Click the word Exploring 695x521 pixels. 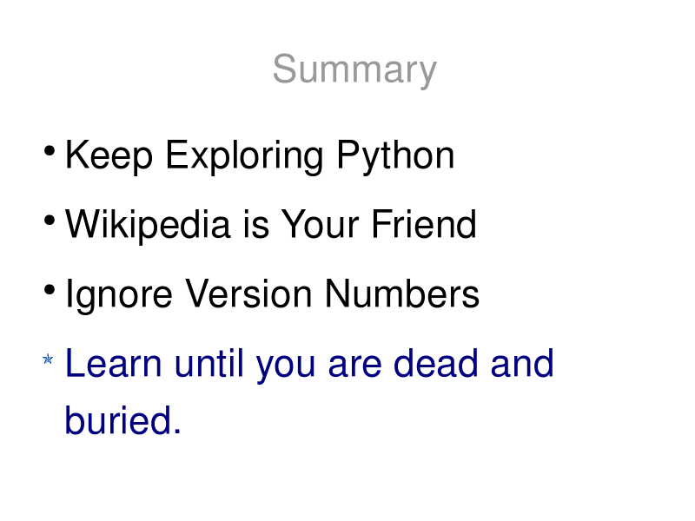pyautogui.click(x=244, y=156)
